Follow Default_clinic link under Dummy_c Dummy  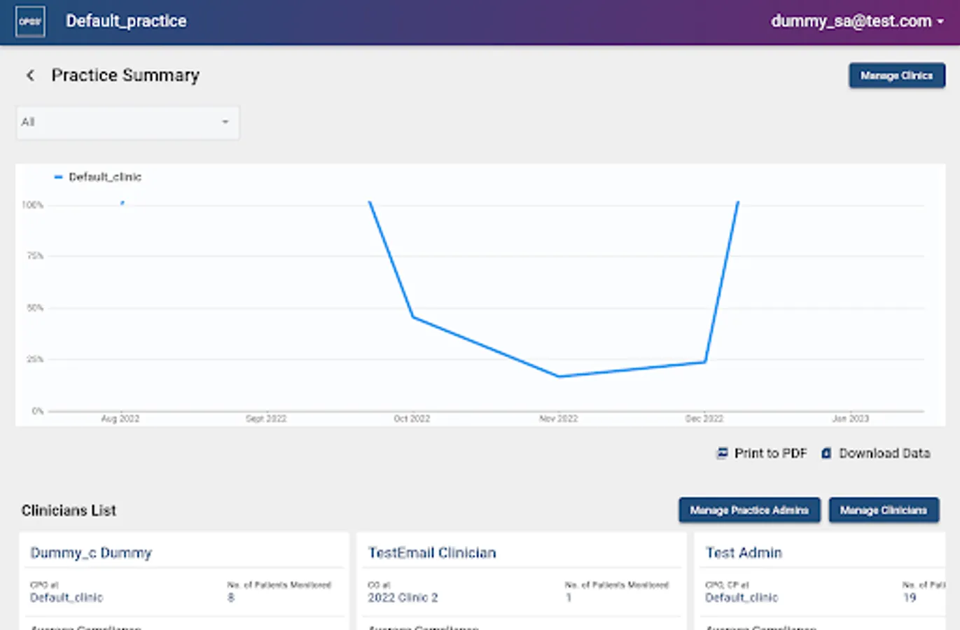click(67, 598)
